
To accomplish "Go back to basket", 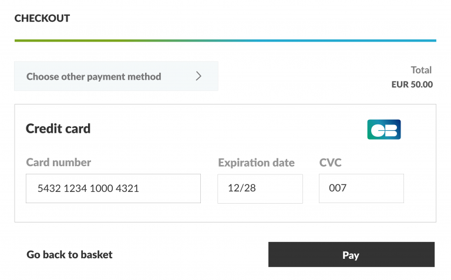I will coord(69,255).
